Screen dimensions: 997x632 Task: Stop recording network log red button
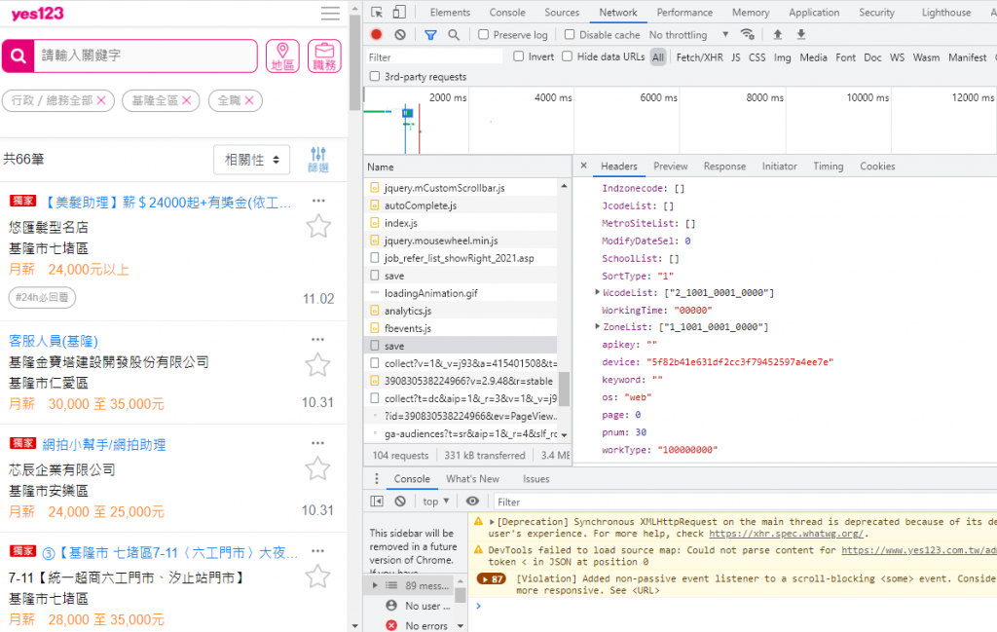[x=377, y=34]
